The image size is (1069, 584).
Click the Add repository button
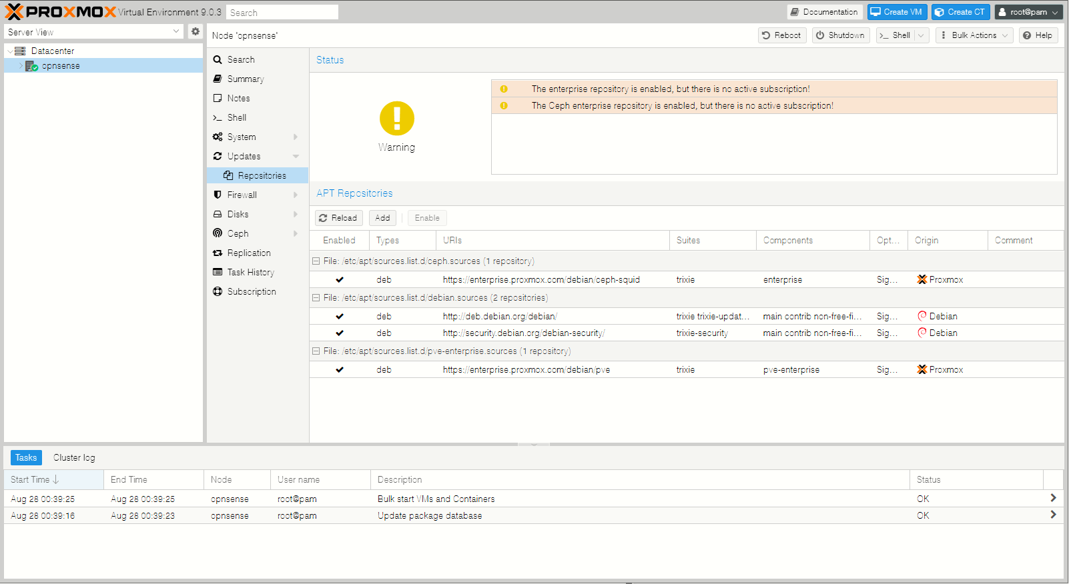tap(382, 218)
